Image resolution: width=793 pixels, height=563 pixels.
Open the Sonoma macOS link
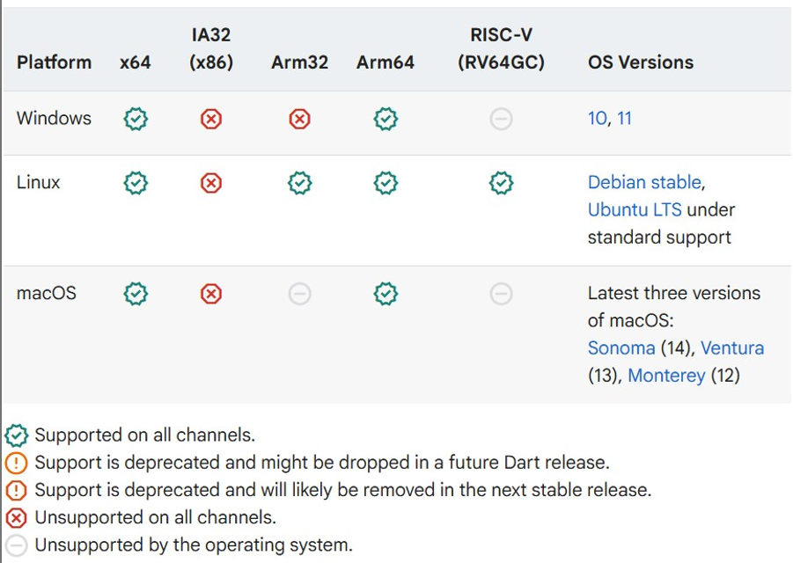coord(621,347)
